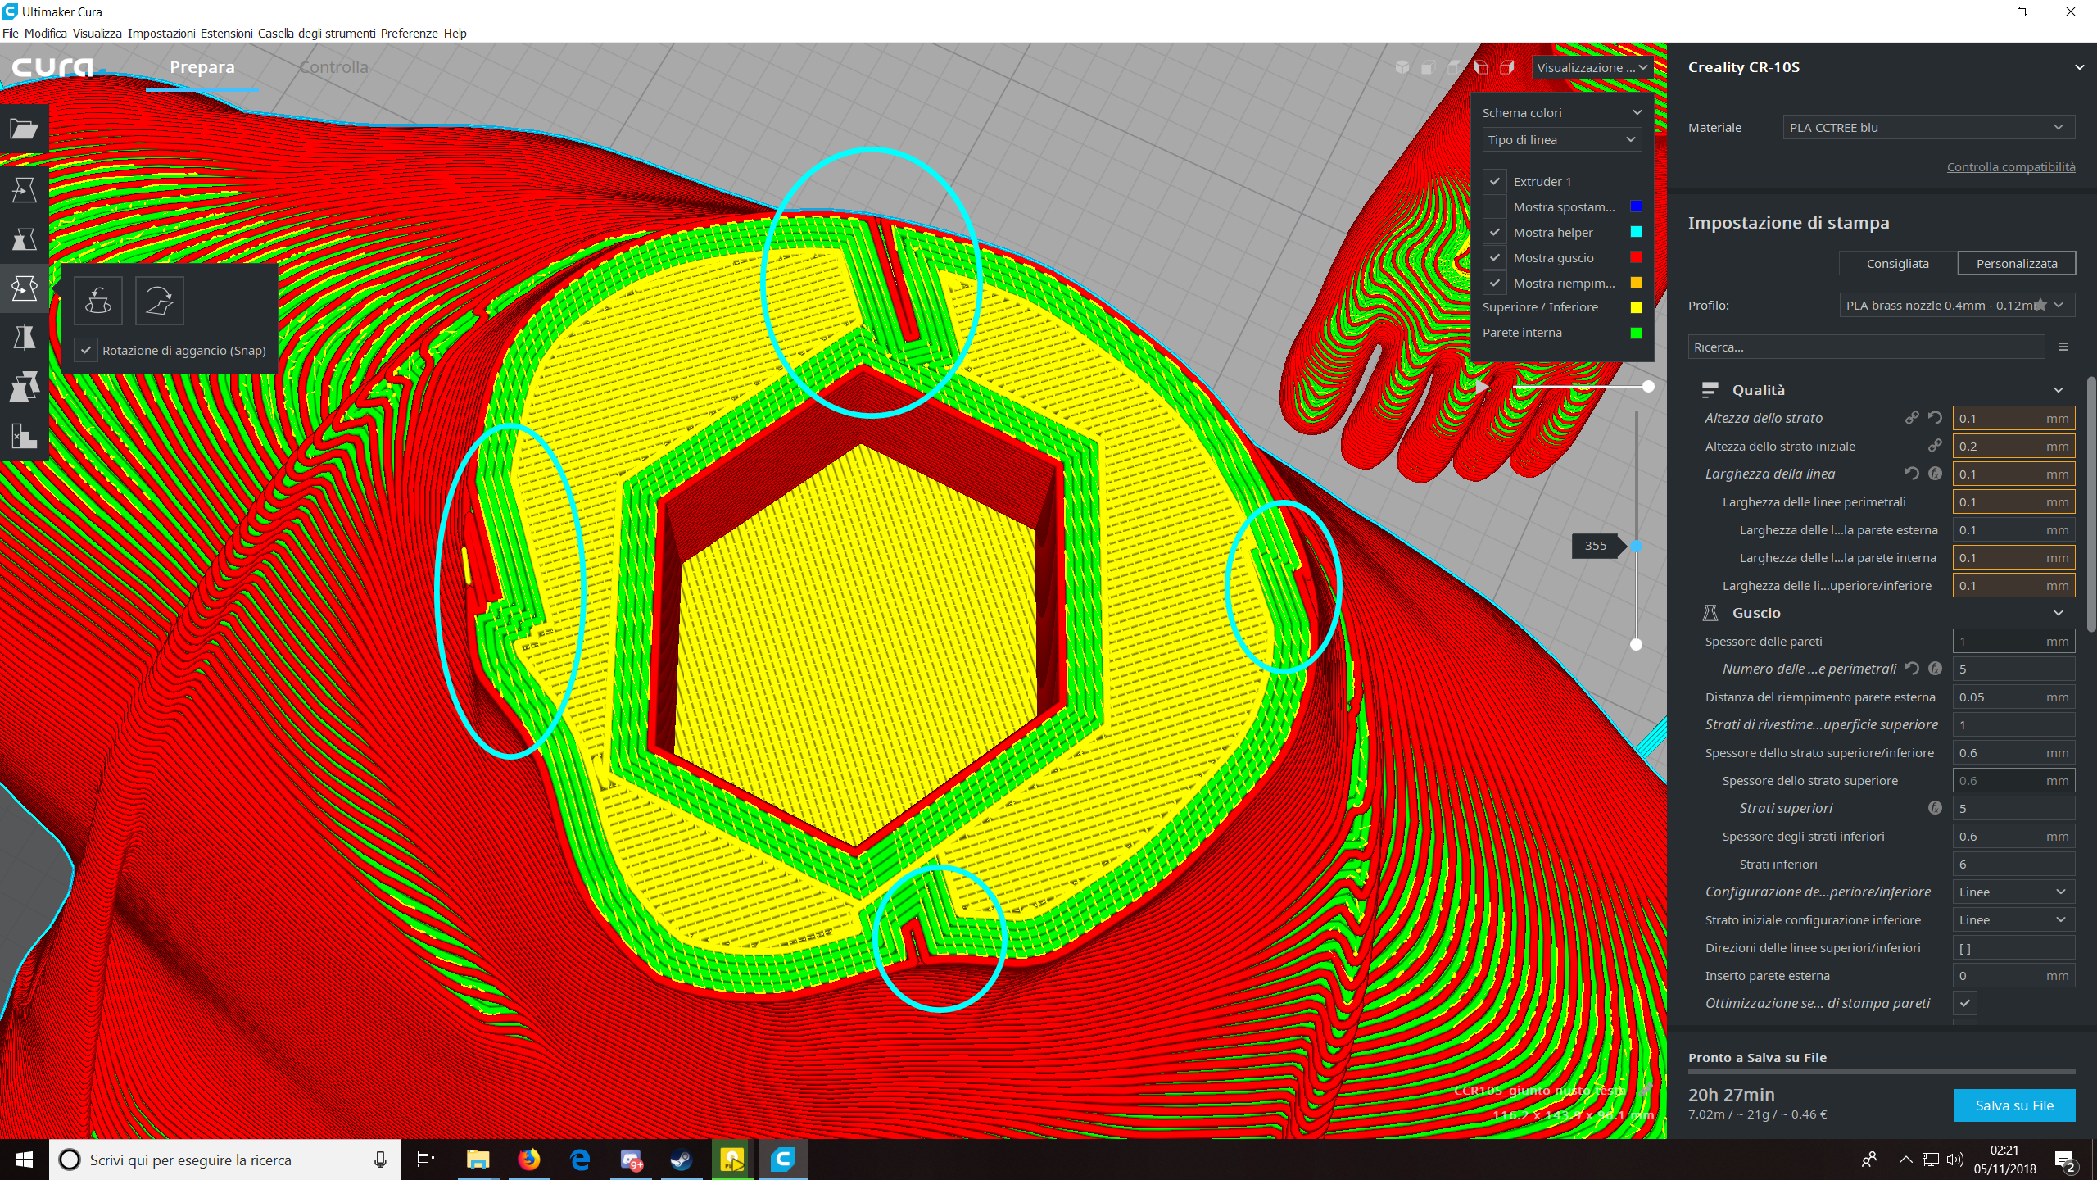Disable Rotazione di aggancio (Snap) checkbox
Viewport: 2097px width, 1180px height.
[x=86, y=350]
